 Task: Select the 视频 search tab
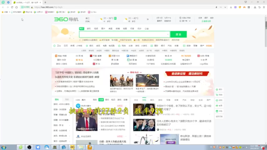point(96,29)
